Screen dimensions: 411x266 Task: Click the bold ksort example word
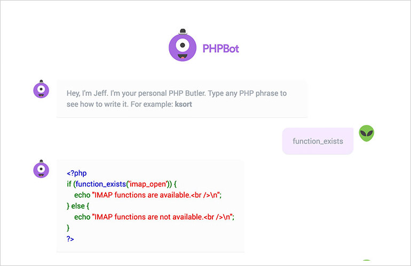click(184, 104)
